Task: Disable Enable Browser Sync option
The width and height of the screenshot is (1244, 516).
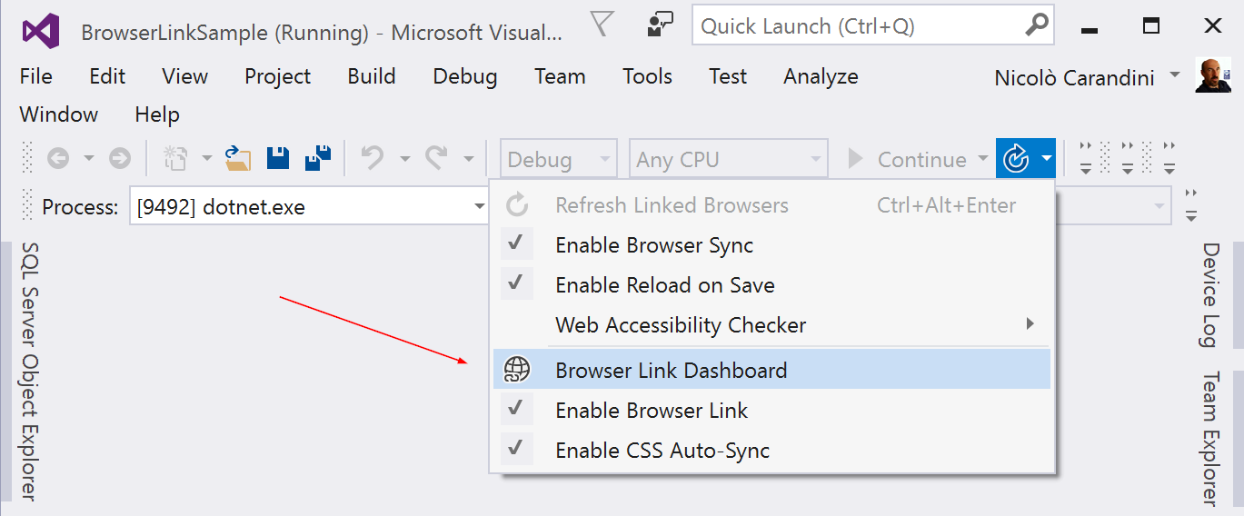Action: pos(654,245)
